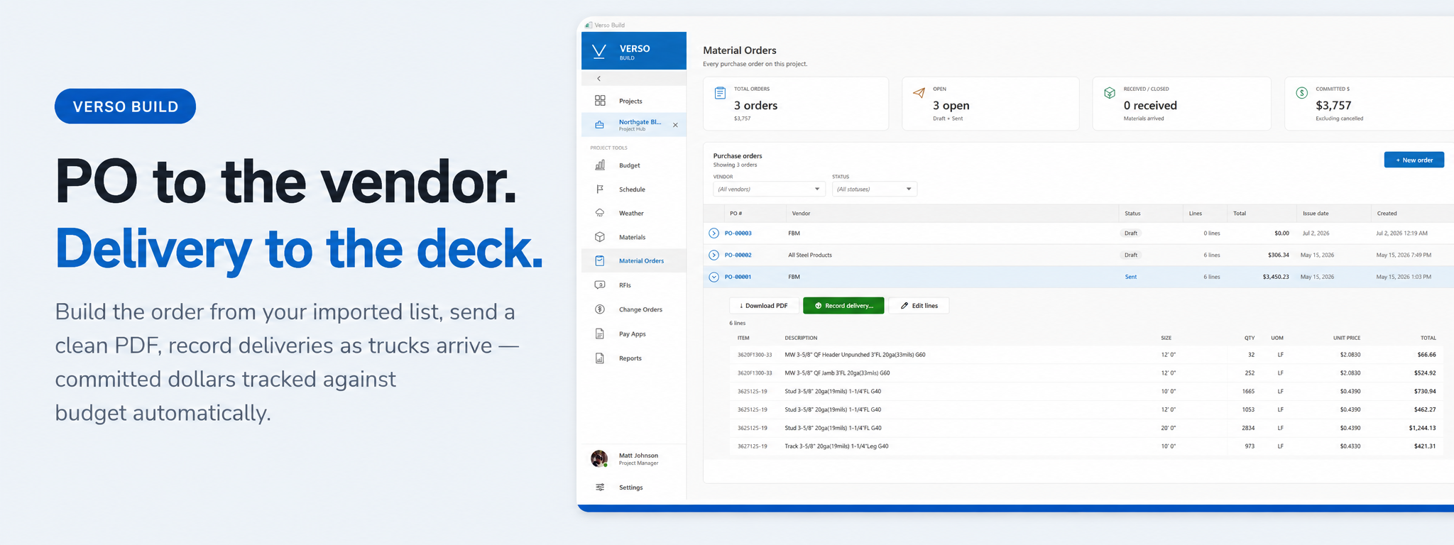The image size is (1454, 545).
Task: Open the Reports file icon
Action: [600, 358]
